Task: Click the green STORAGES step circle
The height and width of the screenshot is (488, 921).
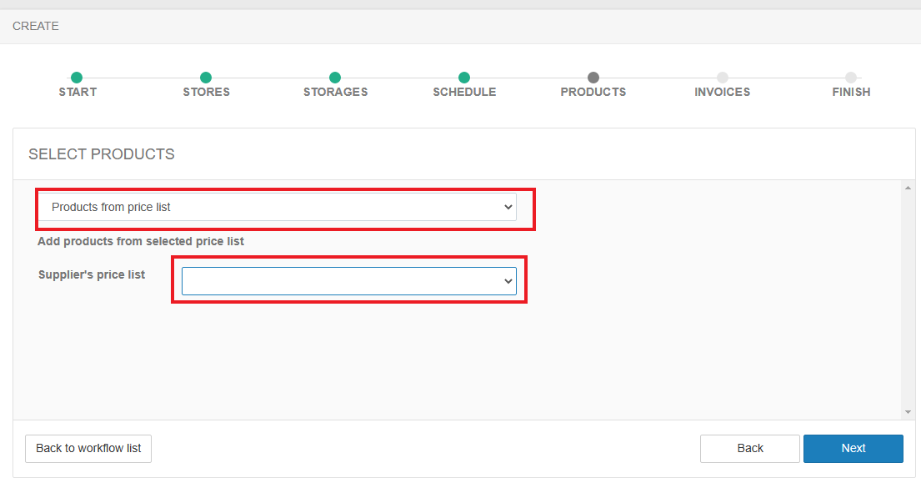Action: coord(335,78)
